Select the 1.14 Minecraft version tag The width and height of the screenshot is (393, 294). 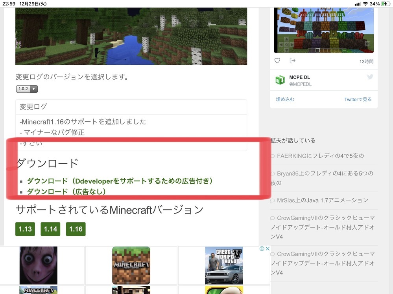(x=50, y=229)
